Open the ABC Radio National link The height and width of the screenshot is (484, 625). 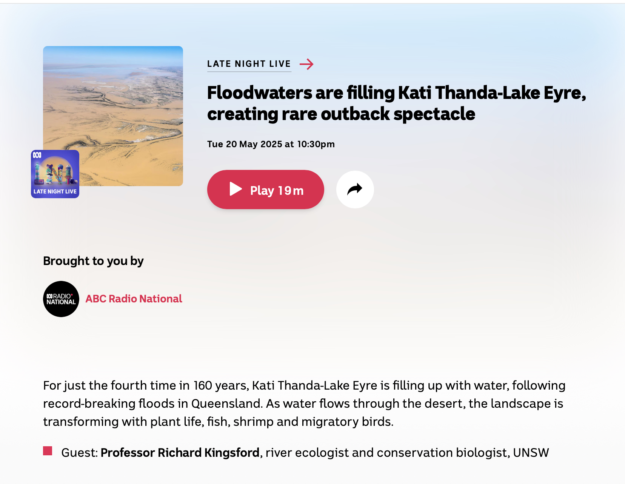click(134, 299)
